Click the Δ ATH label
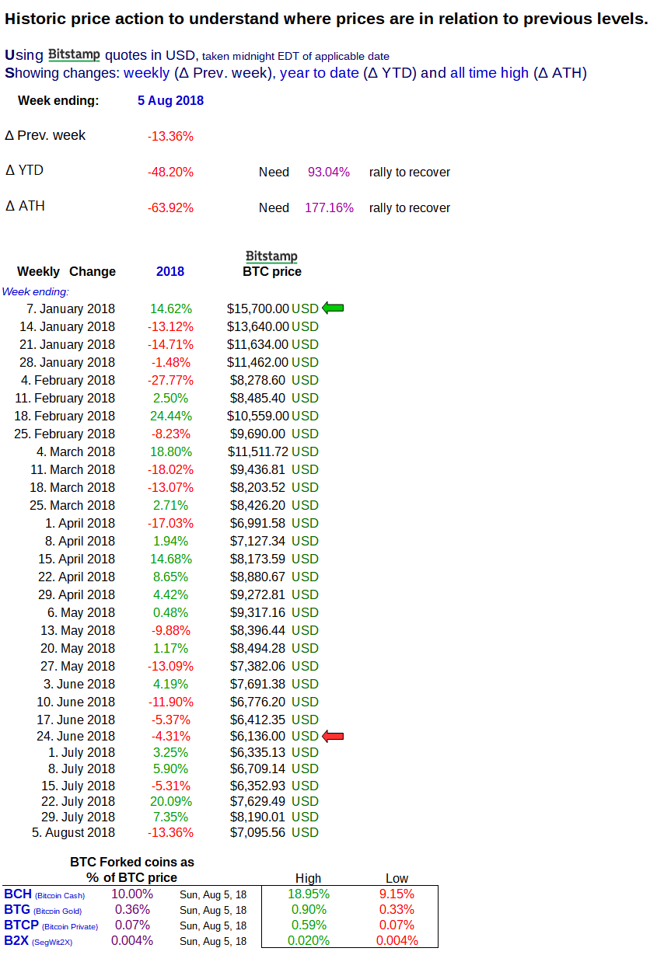The height and width of the screenshot is (955, 657). tap(25, 206)
